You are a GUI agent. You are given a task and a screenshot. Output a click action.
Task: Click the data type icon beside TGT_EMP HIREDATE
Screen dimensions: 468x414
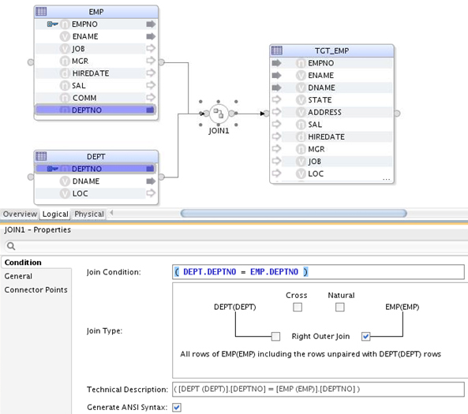click(x=301, y=136)
